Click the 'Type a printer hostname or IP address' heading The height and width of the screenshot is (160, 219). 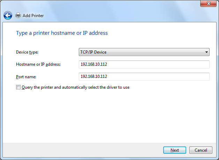coord(62,33)
